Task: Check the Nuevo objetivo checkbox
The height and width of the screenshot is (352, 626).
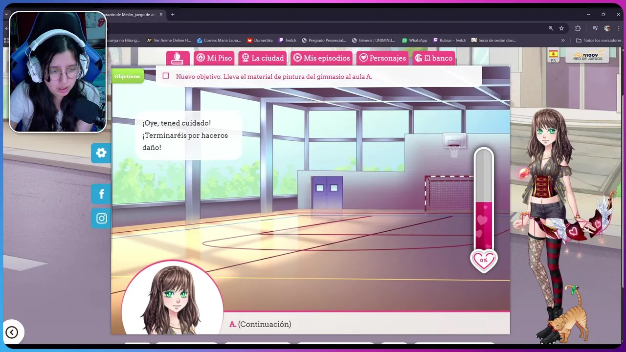Action: (x=166, y=76)
